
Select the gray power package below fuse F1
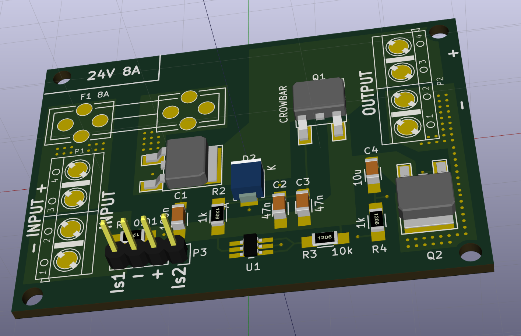tap(186, 162)
